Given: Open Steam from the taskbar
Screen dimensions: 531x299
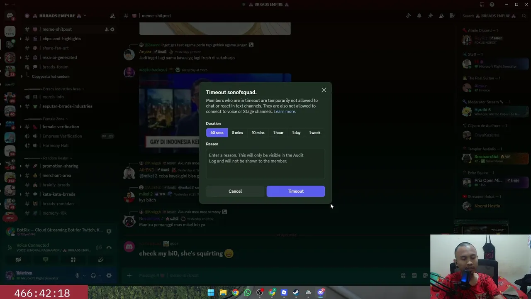Looking at the screenshot, I should pos(296,292).
